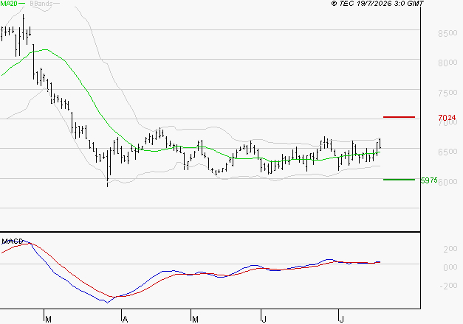463x324 pixels.
Task: Click the A month label on time axis
Action: pyautogui.click(x=125, y=319)
